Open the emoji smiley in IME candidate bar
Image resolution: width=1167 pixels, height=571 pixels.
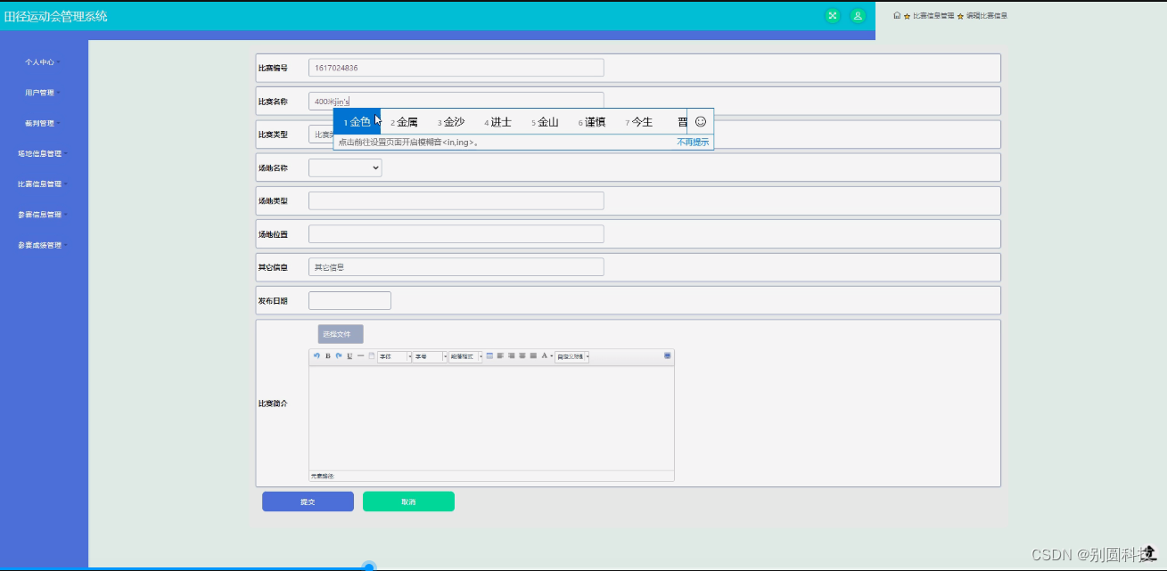701,121
